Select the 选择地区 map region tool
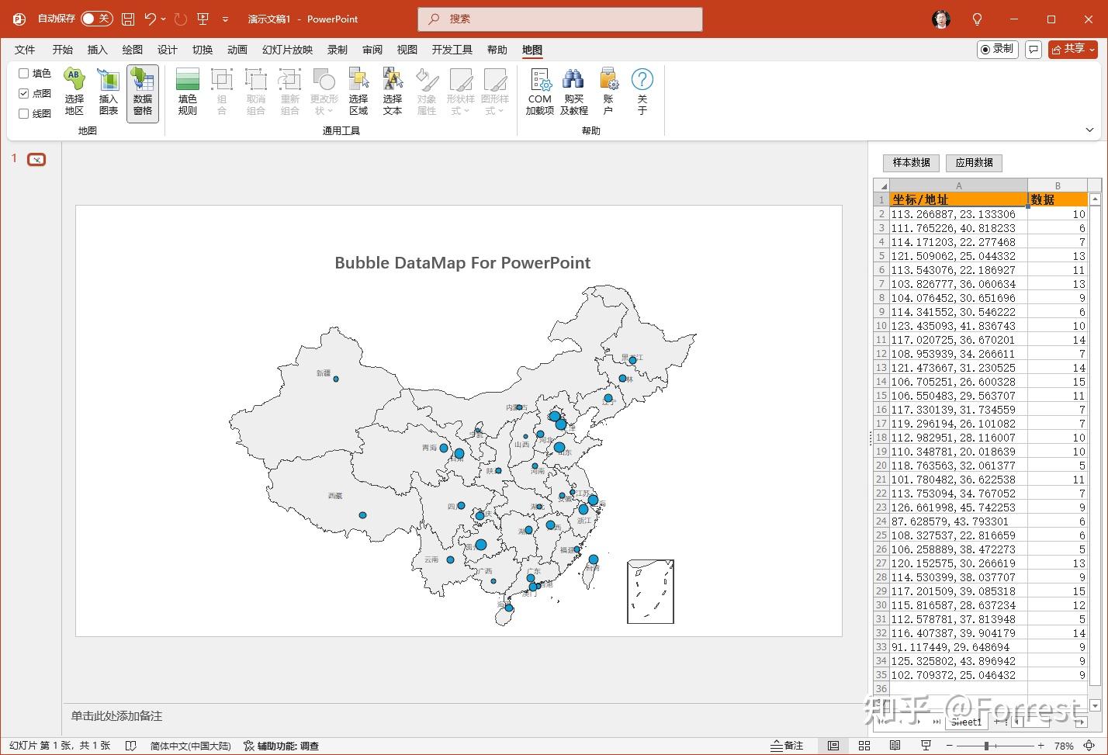 pos(74,92)
